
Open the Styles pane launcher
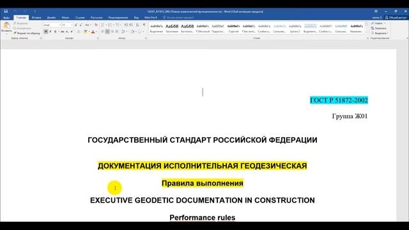(367, 38)
